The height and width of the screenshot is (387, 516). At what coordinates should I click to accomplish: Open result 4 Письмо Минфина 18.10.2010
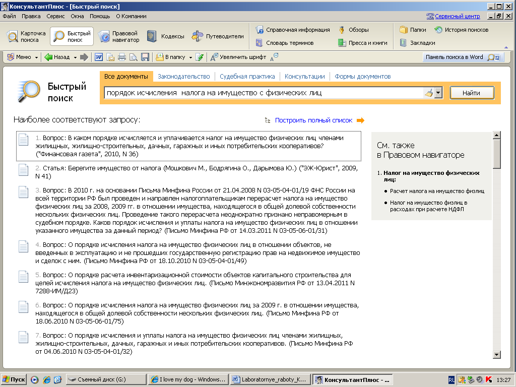point(198,253)
